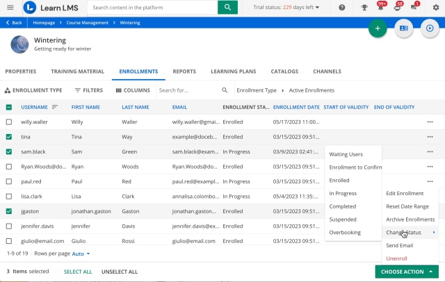Toggle the select-all header checkbox
445x282 pixels.
9,107
